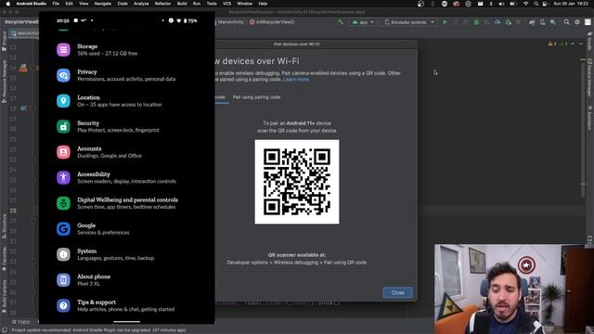
Task: Open Search Everywhere magnifier in Android Studio
Action: pos(567,22)
